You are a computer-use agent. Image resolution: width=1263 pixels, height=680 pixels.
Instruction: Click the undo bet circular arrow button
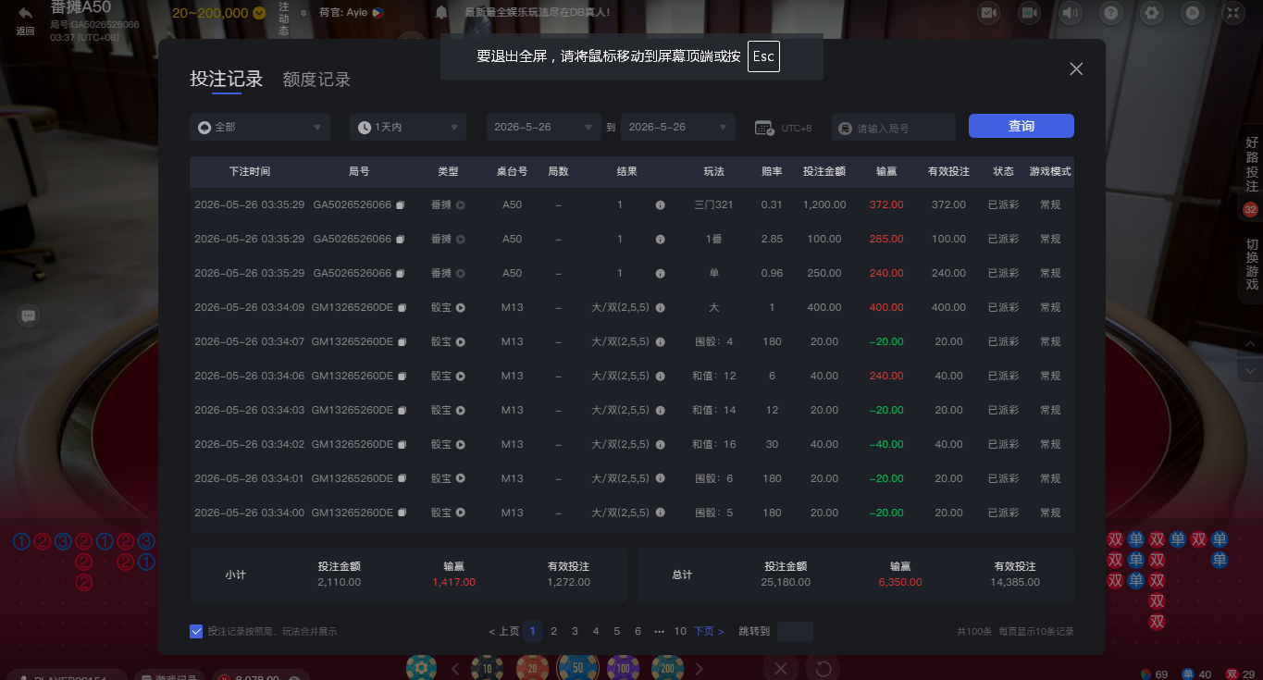click(x=823, y=668)
